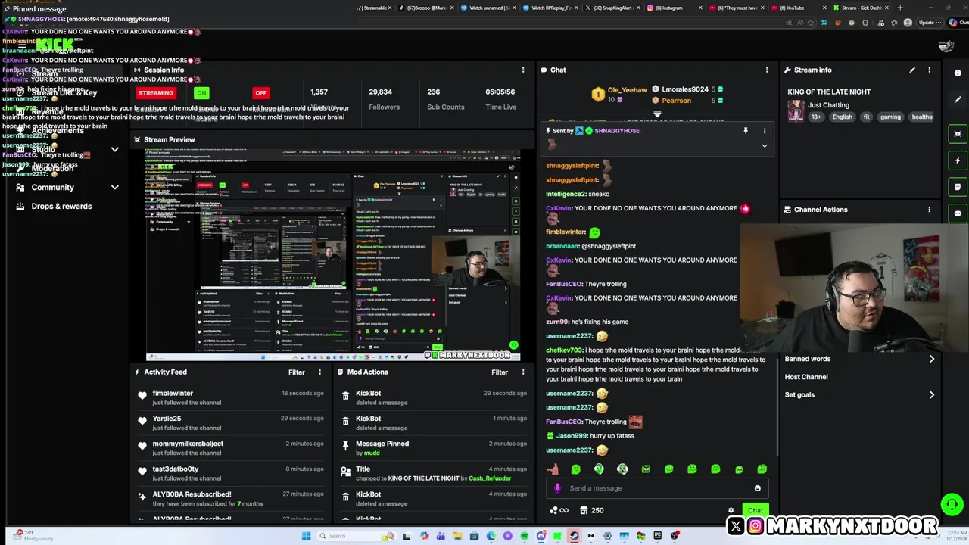Open Activity Feed three-dot options menu
Screen dimensions: 969x545
point(319,372)
